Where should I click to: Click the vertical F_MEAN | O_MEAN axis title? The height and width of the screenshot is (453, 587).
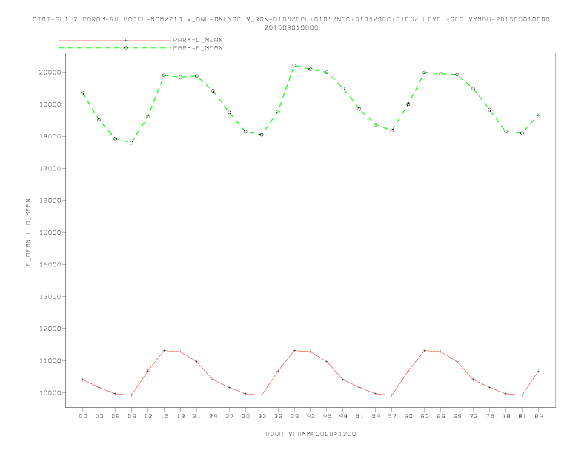pos(28,232)
